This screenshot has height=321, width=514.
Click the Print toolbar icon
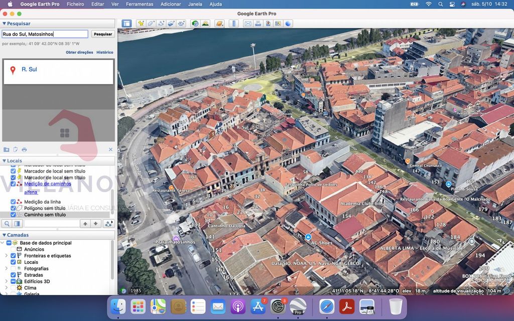258,24
